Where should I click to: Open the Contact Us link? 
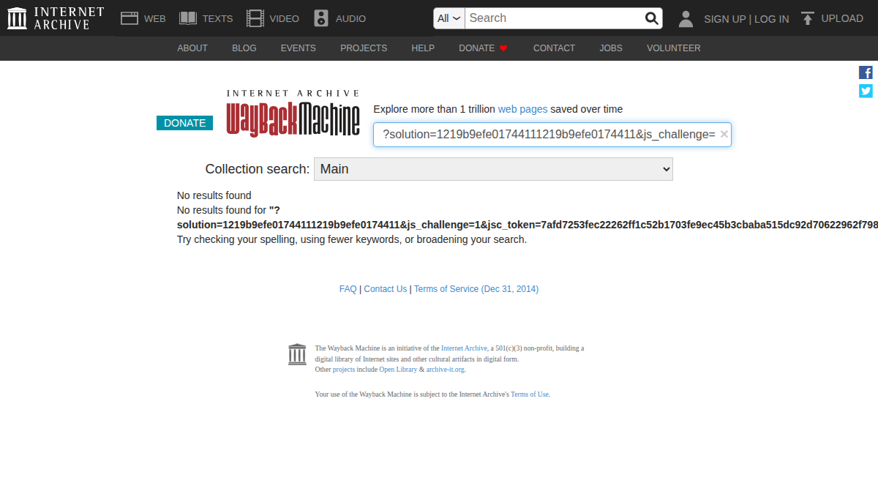pos(386,289)
